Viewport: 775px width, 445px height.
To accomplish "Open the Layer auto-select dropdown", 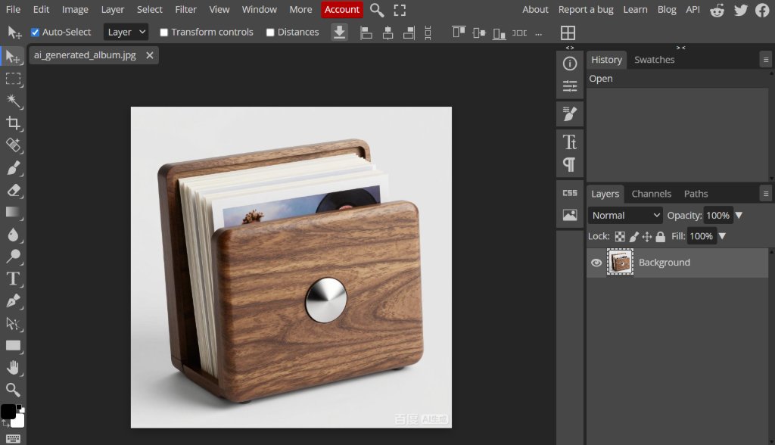I will [x=126, y=32].
